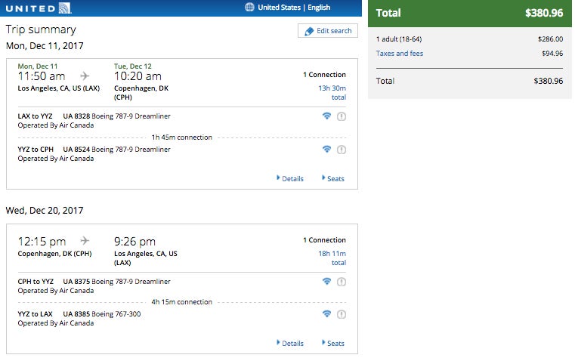
Task: Click the globe icon beside United States
Action: coord(249,8)
